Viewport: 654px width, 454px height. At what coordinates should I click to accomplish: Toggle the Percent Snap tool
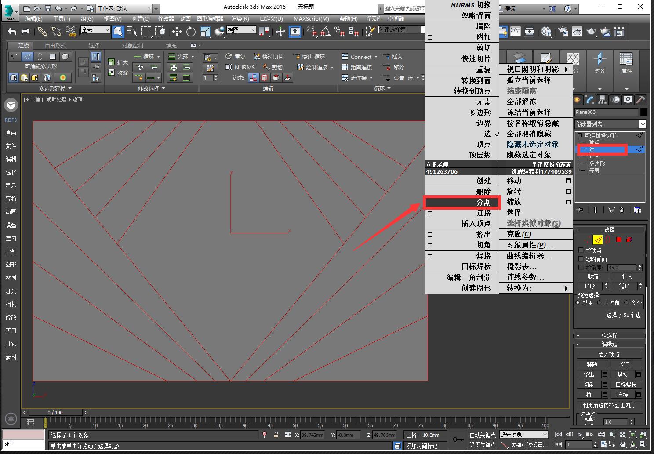pyautogui.click(x=339, y=31)
